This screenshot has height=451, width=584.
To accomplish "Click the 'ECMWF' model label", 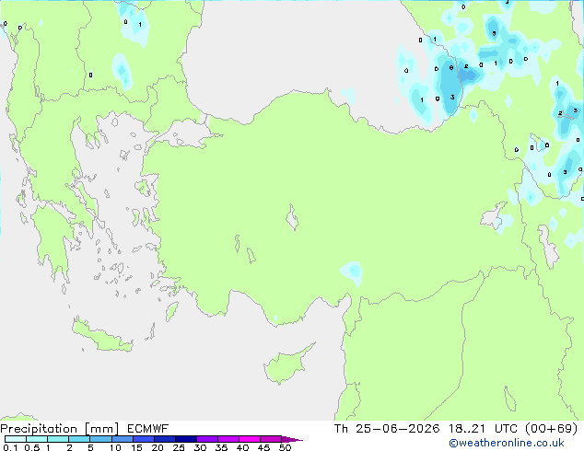I will (148, 429).
